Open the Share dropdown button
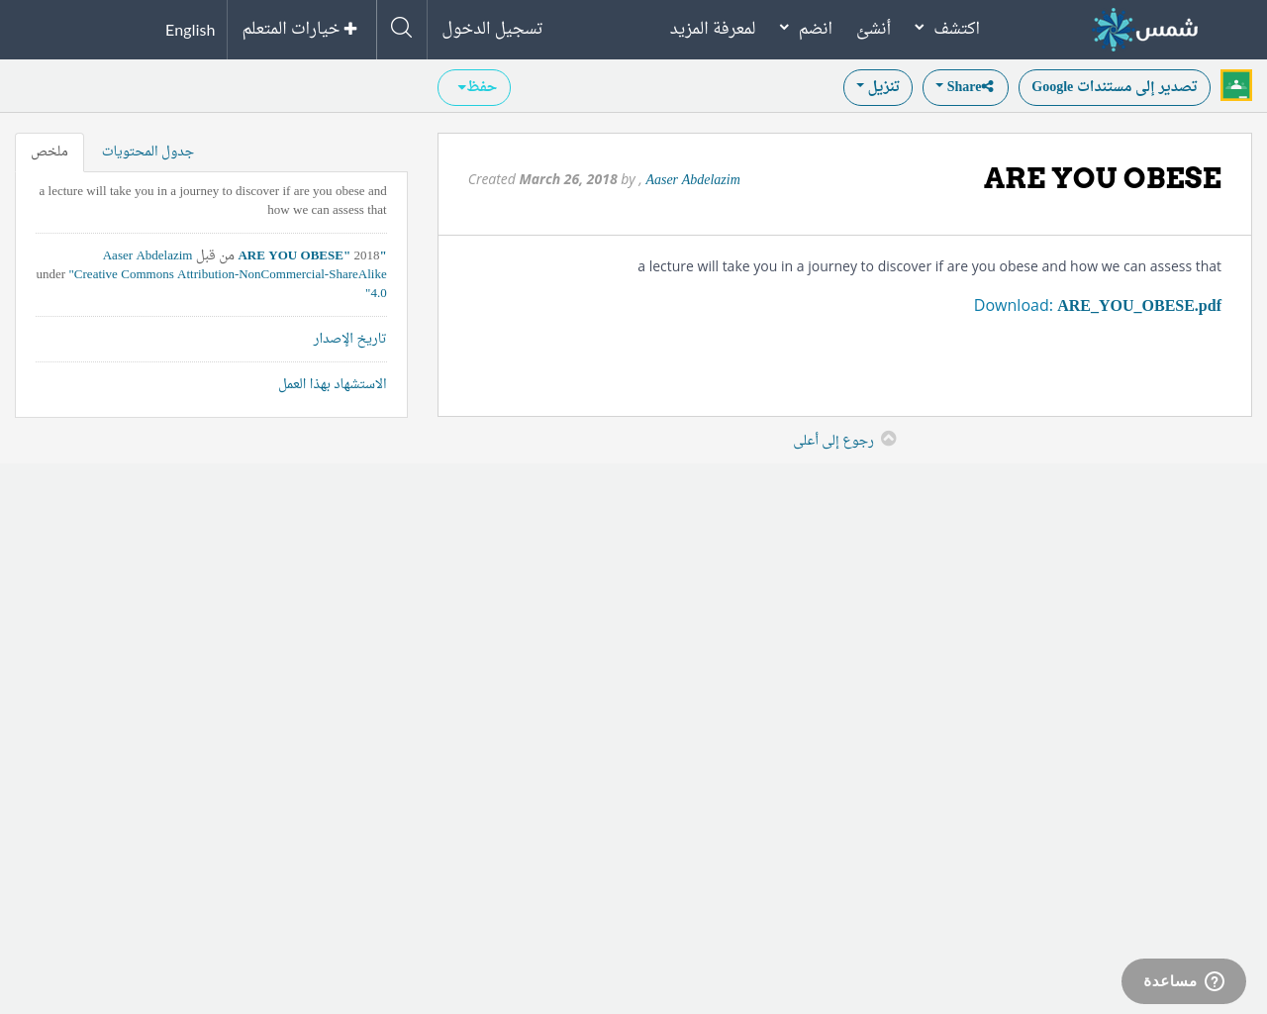 pos(964,87)
